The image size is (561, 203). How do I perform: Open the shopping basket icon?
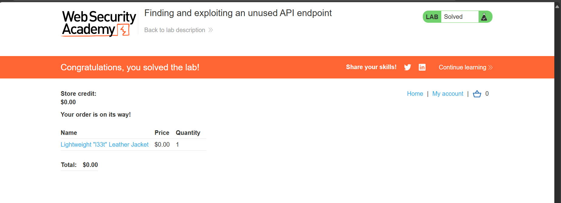click(477, 94)
